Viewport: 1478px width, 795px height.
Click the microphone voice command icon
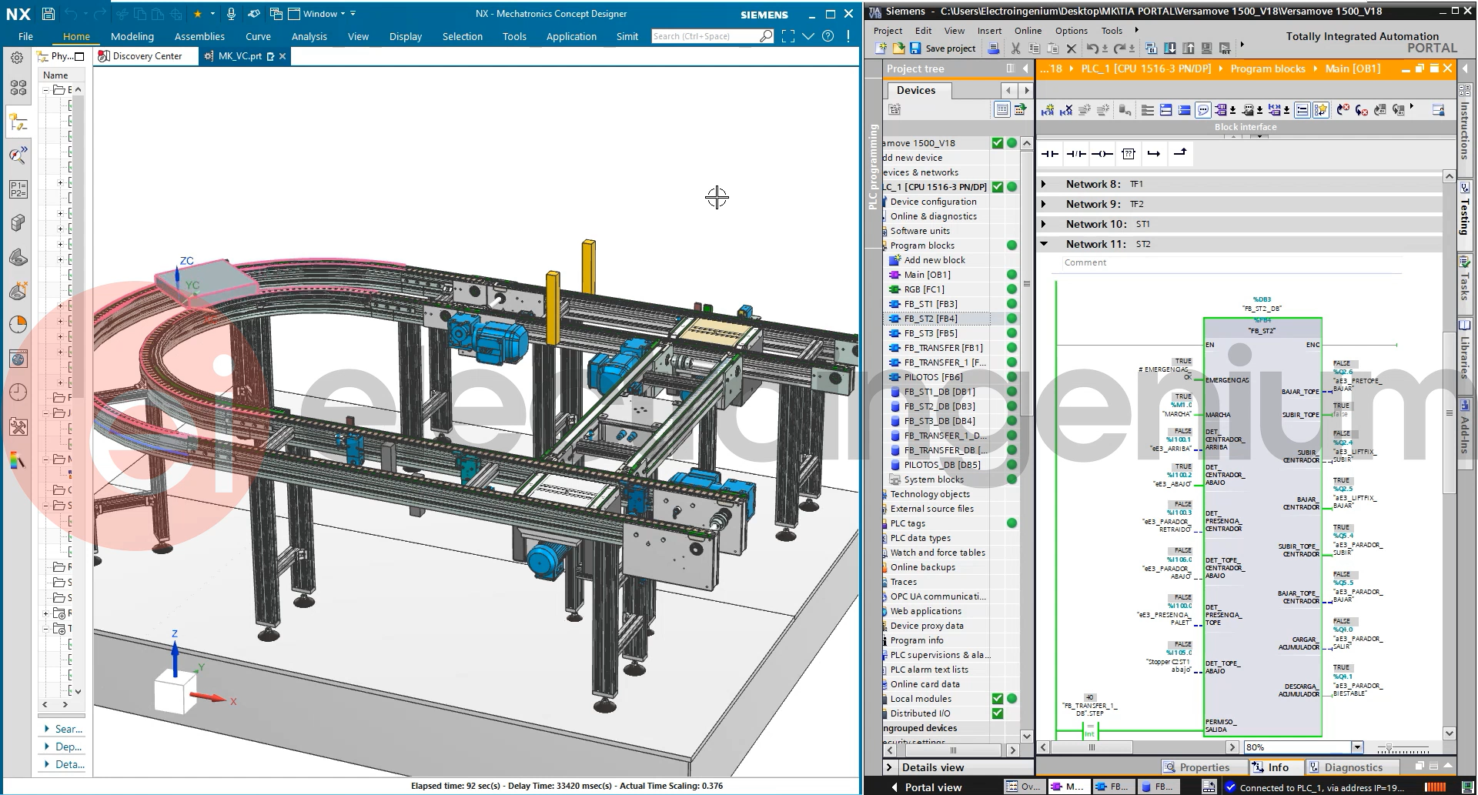(x=231, y=14)
